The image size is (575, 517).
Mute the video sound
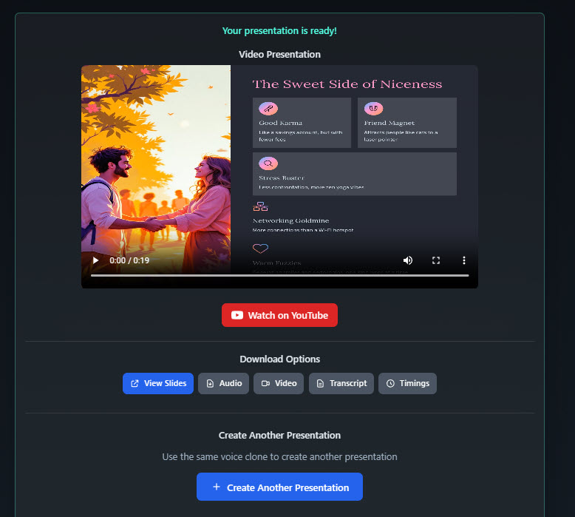[x=407, y=260]
